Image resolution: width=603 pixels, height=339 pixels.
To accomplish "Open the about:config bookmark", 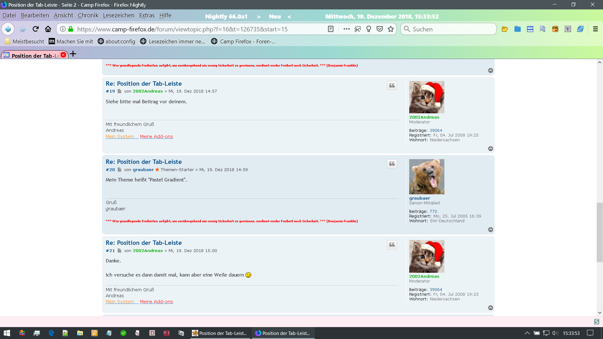I will pos(117,41).
